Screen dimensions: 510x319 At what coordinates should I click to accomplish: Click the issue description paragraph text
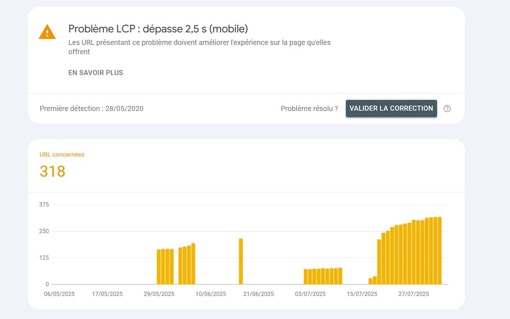click(200, 47)
